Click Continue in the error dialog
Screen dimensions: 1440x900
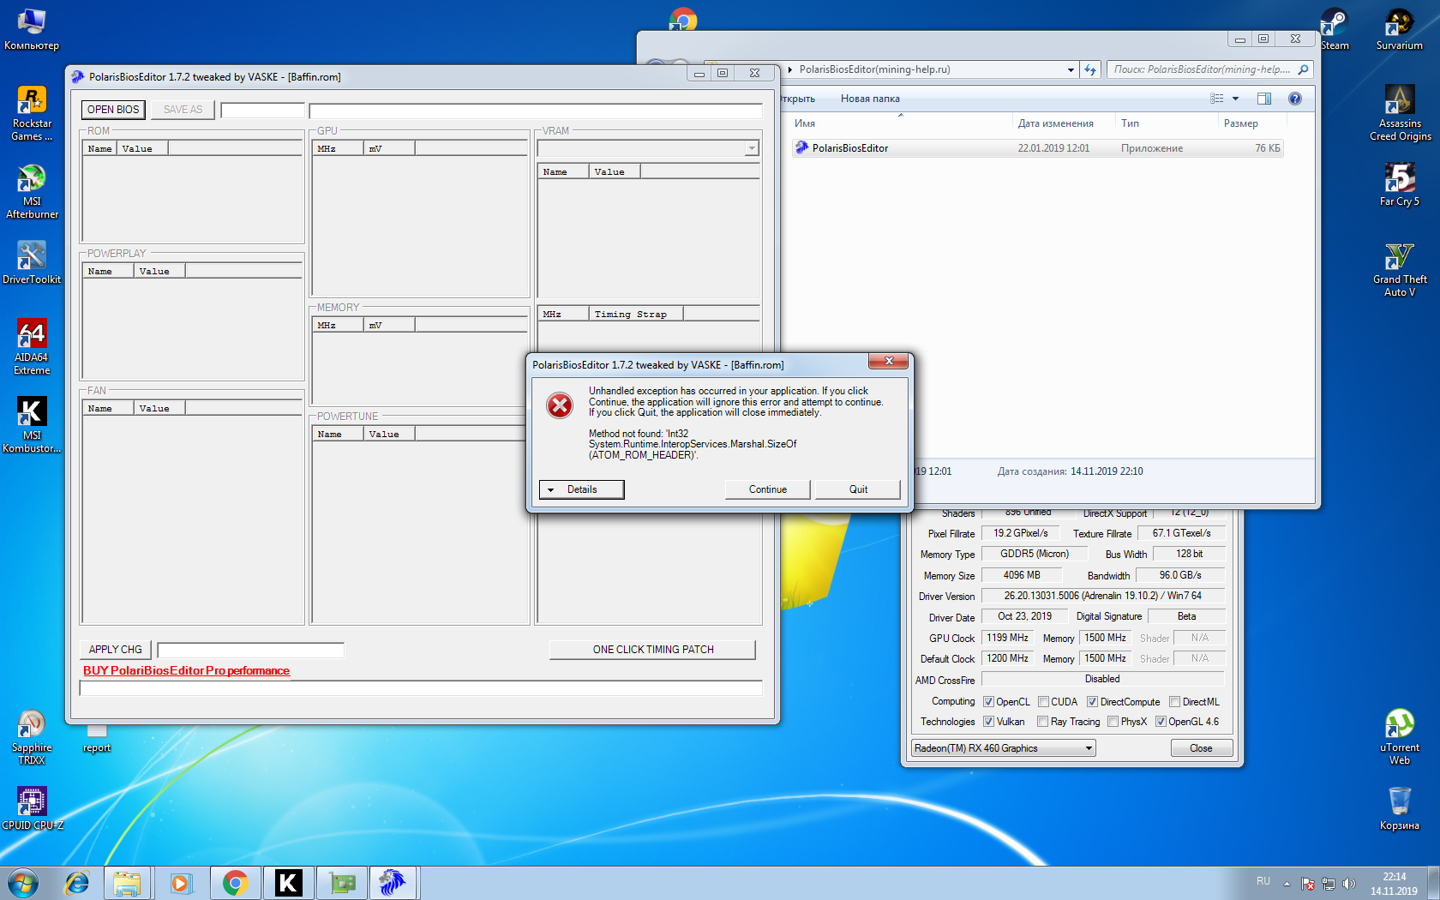[x=768, y=489]
